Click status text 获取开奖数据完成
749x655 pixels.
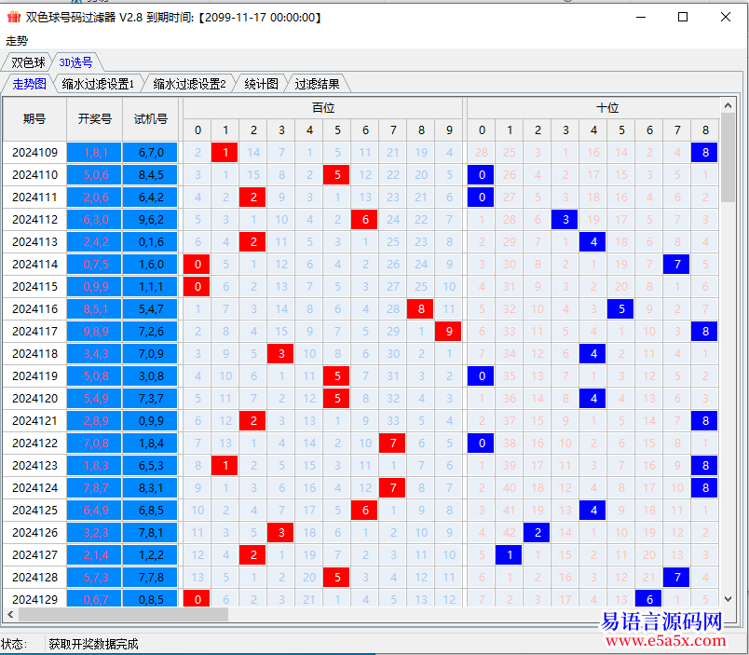tap(93, 644)
